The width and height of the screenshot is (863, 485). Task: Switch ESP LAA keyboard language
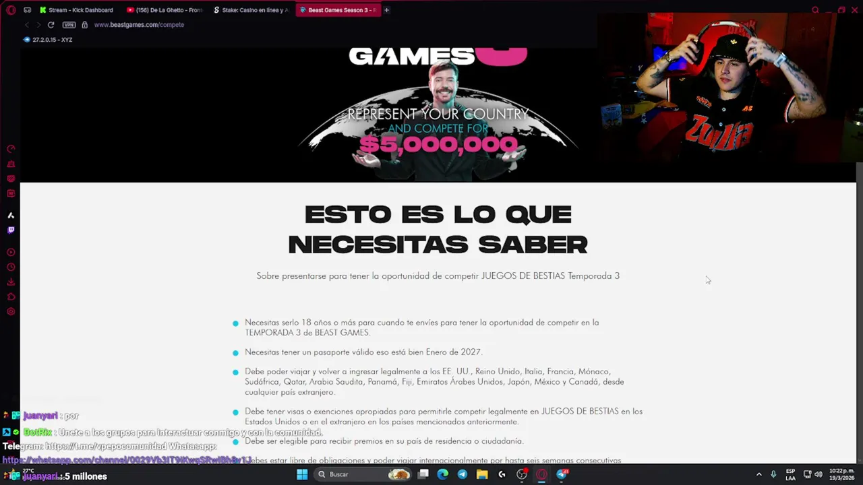pos(790,474)
